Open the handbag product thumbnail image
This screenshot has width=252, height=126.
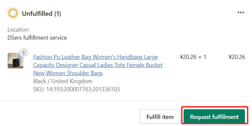(15, 61)
